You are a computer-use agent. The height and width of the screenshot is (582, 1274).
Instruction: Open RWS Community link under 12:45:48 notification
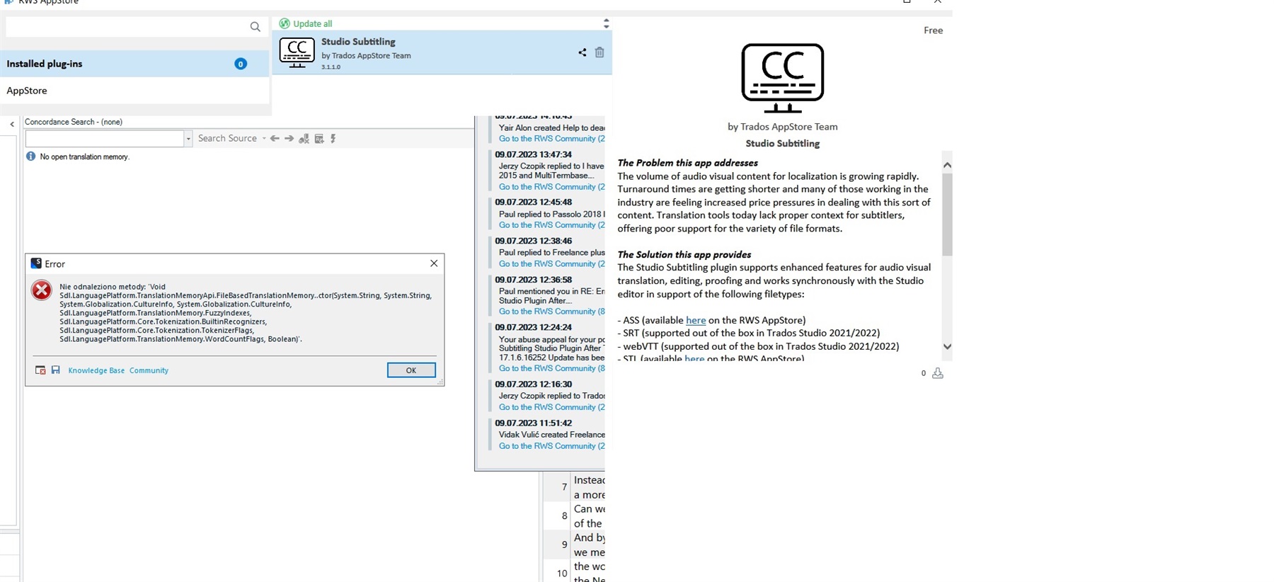point(551,225)
